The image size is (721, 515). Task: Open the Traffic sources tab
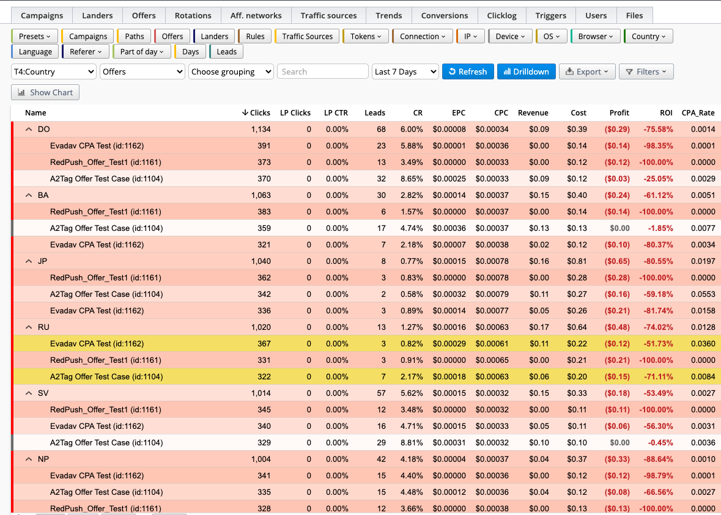[x=328, y=16]
